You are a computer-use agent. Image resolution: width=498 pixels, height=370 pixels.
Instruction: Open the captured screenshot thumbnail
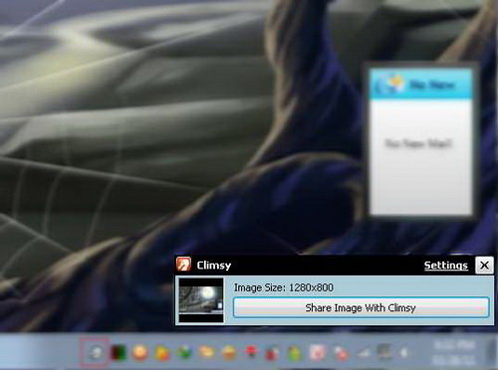pos(201,300)
